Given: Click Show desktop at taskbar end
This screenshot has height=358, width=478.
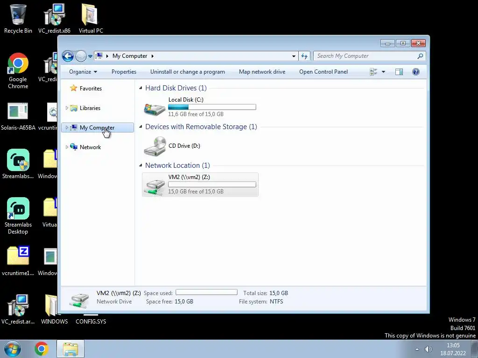Looking at the screenshot, I should coord(474,349).
